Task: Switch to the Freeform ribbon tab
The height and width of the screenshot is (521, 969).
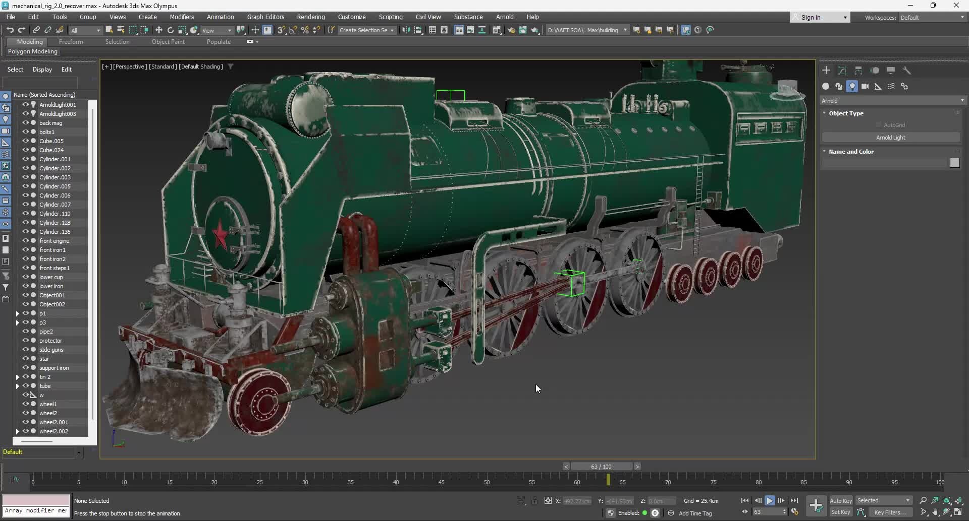Action: [x=71, y=42]
